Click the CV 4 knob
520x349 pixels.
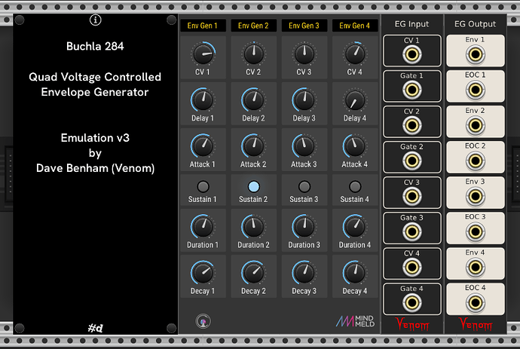pos(355,54)
